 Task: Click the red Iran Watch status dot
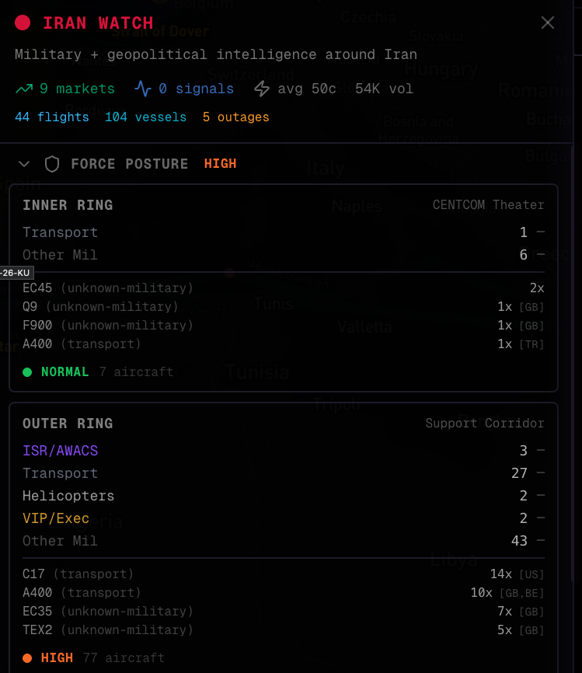click(23, 23)
